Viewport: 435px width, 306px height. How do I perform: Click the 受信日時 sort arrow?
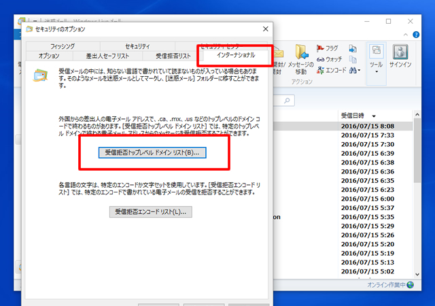point(374,116)
